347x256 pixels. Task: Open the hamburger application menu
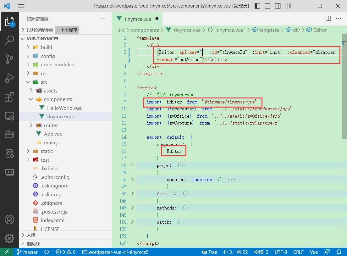[x=21, y=6]
